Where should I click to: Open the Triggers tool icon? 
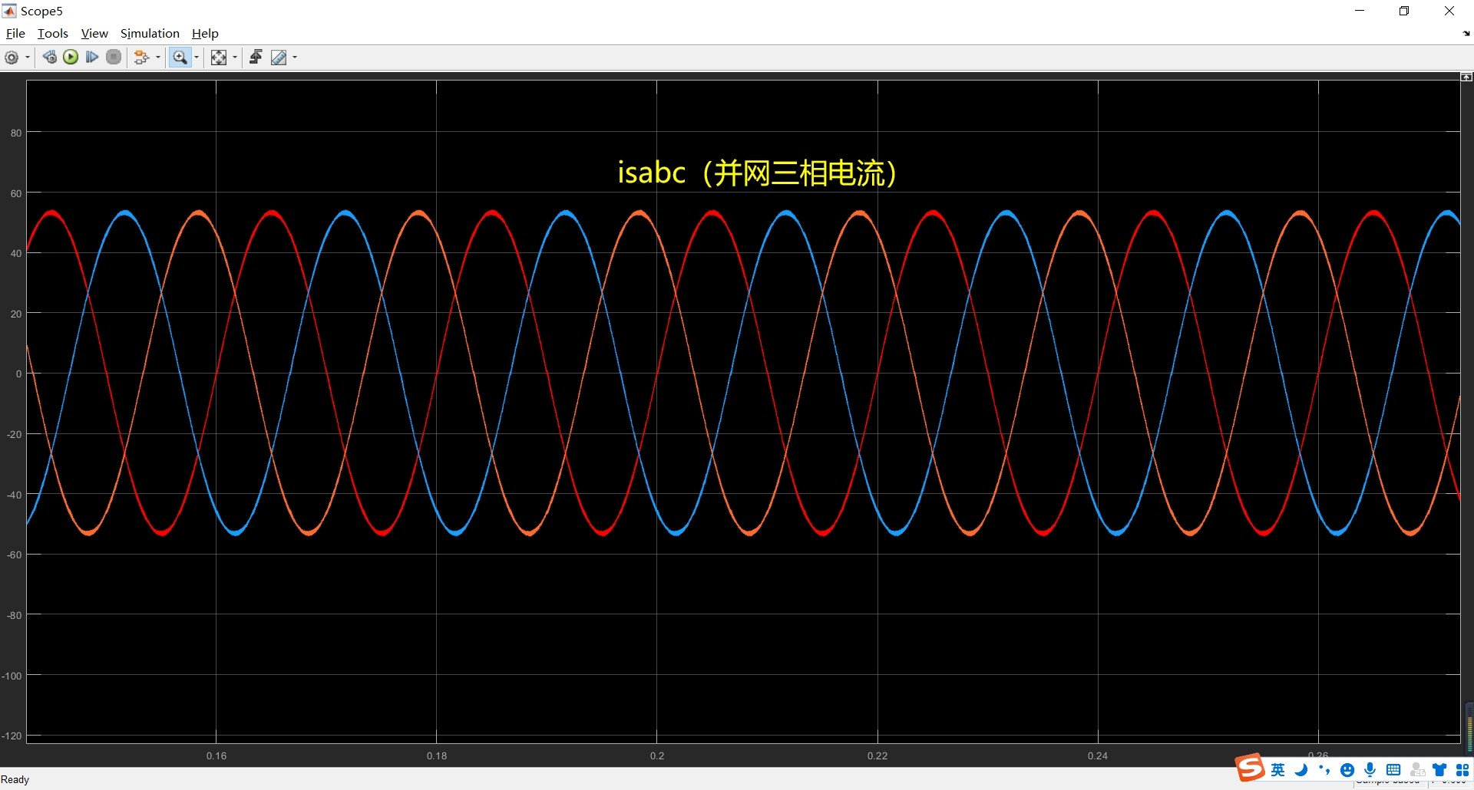point(256,58)
